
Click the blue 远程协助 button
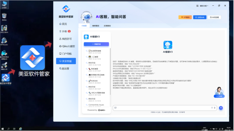click(x=200, y=17)
